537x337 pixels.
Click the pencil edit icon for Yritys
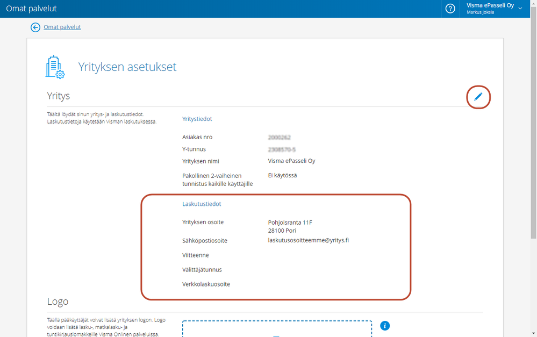[x=478, y=97]
